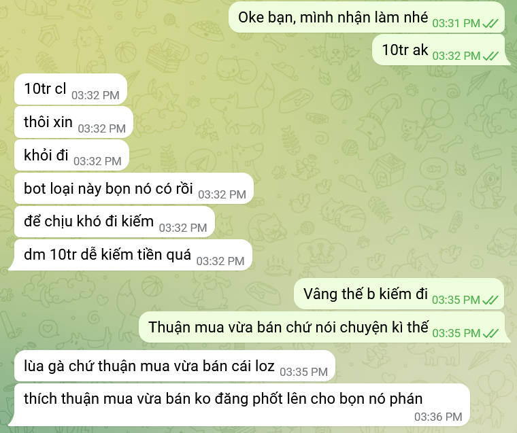Select 'Thuận mua vừa bán chứ nói chuyện' bubble

point(324,327)
